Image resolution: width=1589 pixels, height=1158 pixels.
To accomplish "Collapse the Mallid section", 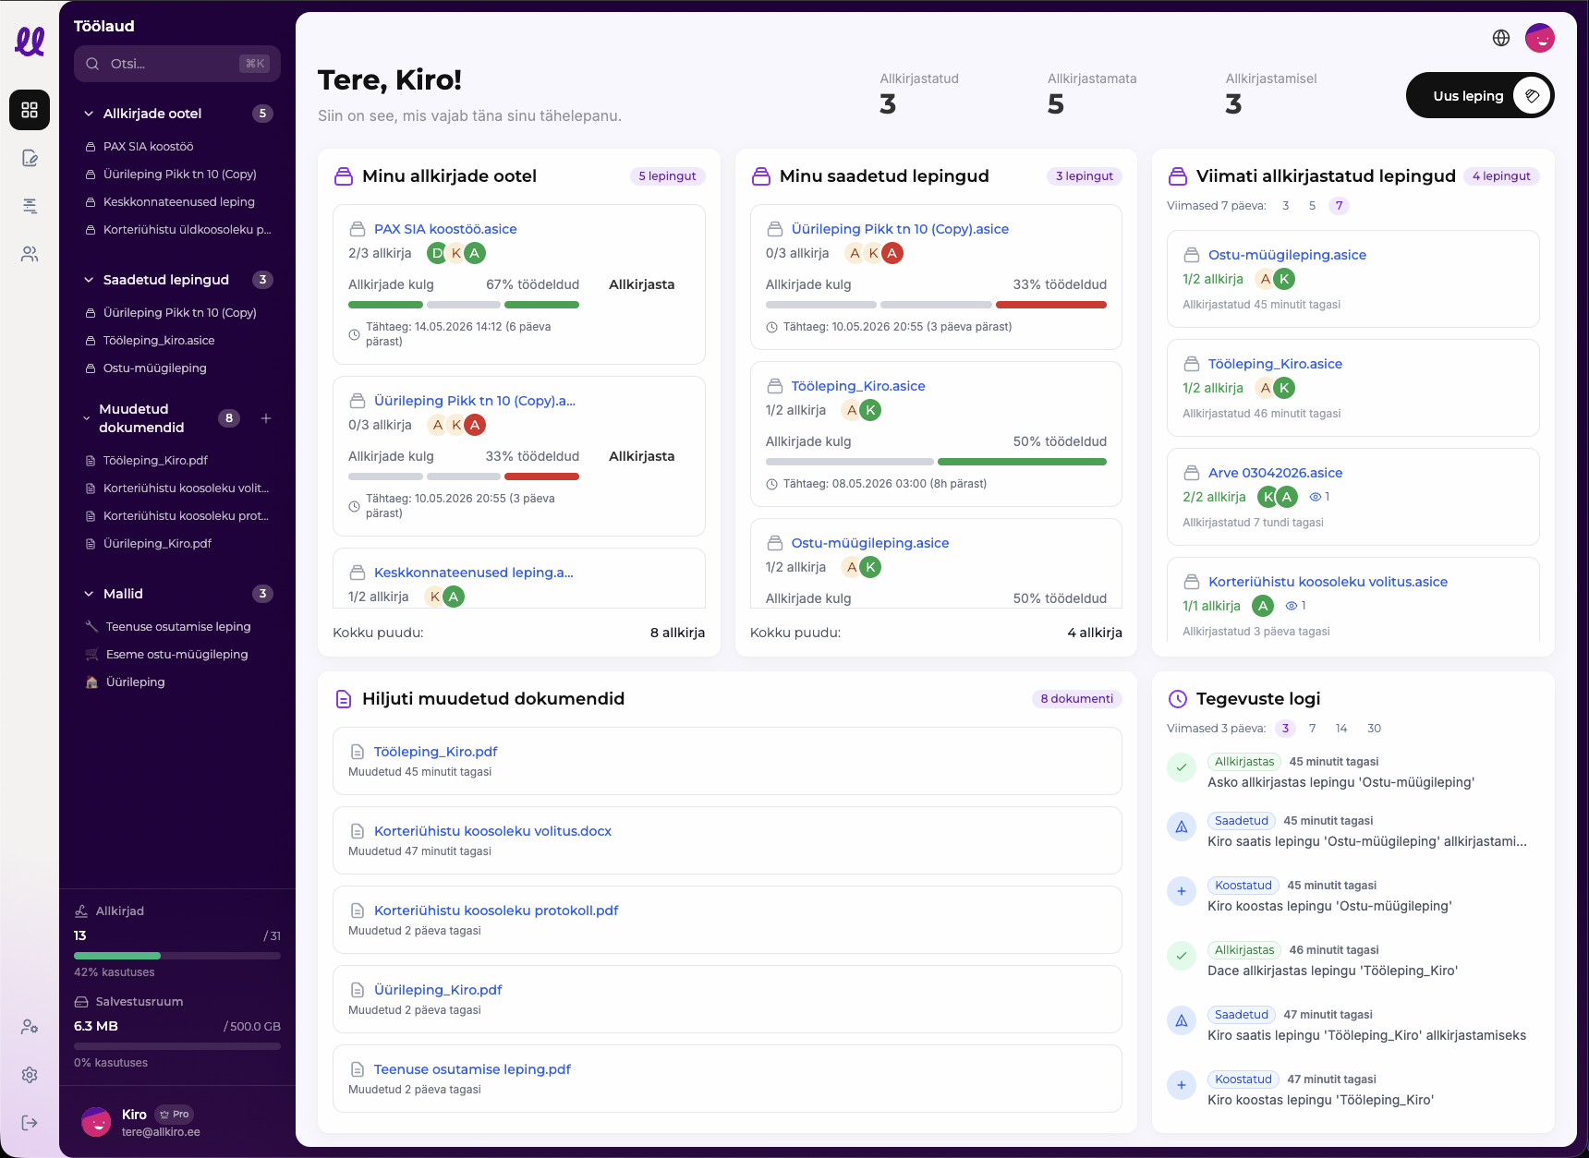I will [x=89, y=594].
